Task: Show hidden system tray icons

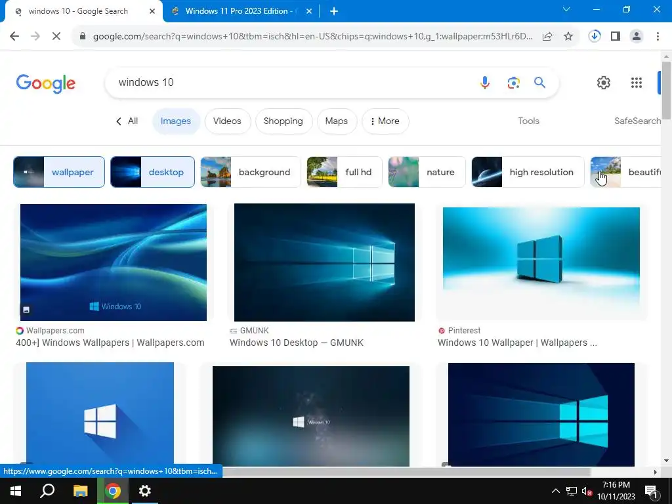Action: pyautogui.click(x=555, y=491)
